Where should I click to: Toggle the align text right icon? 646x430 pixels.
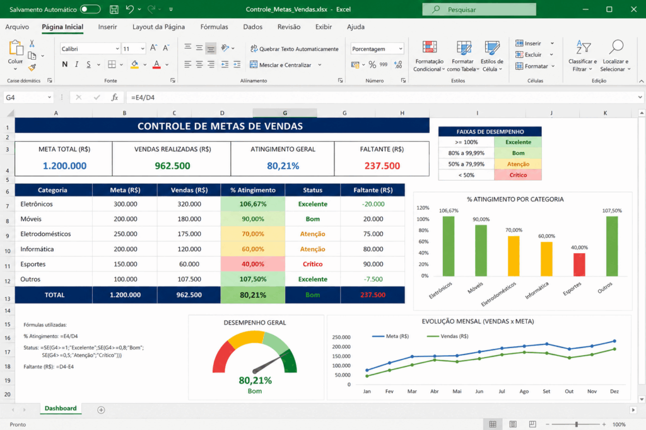(211, 64)
